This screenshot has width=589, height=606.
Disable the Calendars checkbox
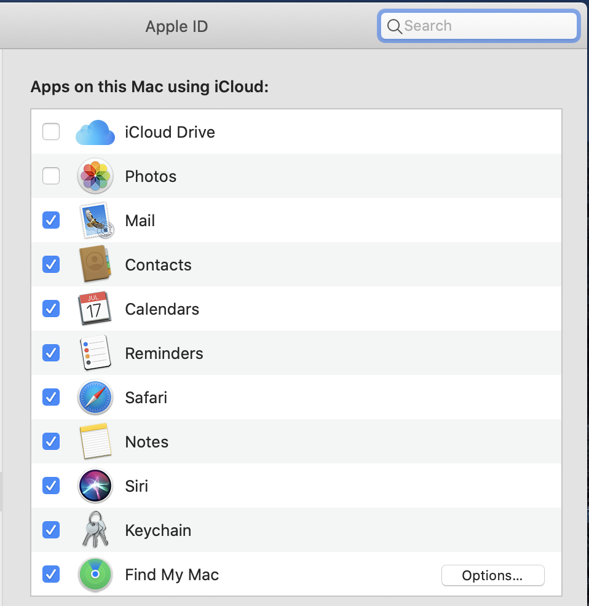pyautogui.click(x=51, y=309)
